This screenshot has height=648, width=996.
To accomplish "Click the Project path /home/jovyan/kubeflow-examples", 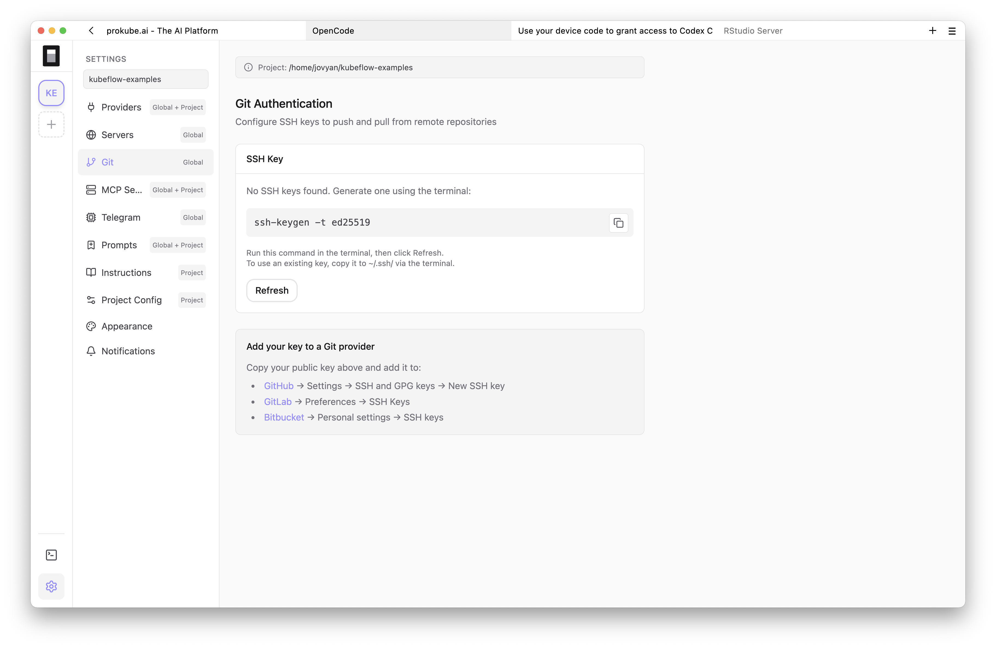I will coord(351,67).
